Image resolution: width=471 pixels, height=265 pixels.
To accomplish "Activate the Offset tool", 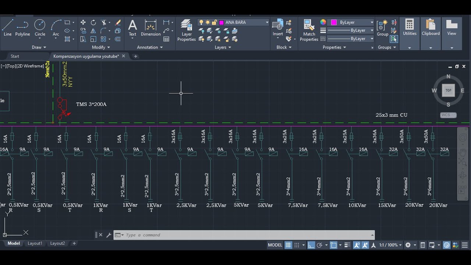I will [x=118, y=39].
